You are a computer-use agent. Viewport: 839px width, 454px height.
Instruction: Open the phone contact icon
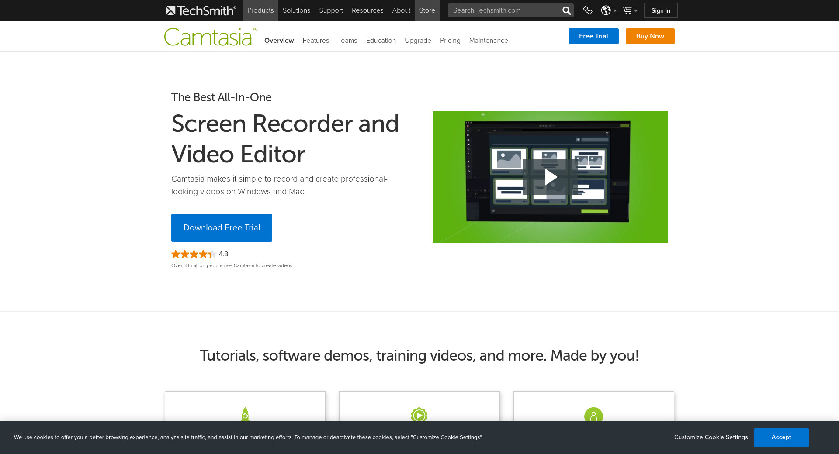[x=588, y=10]
